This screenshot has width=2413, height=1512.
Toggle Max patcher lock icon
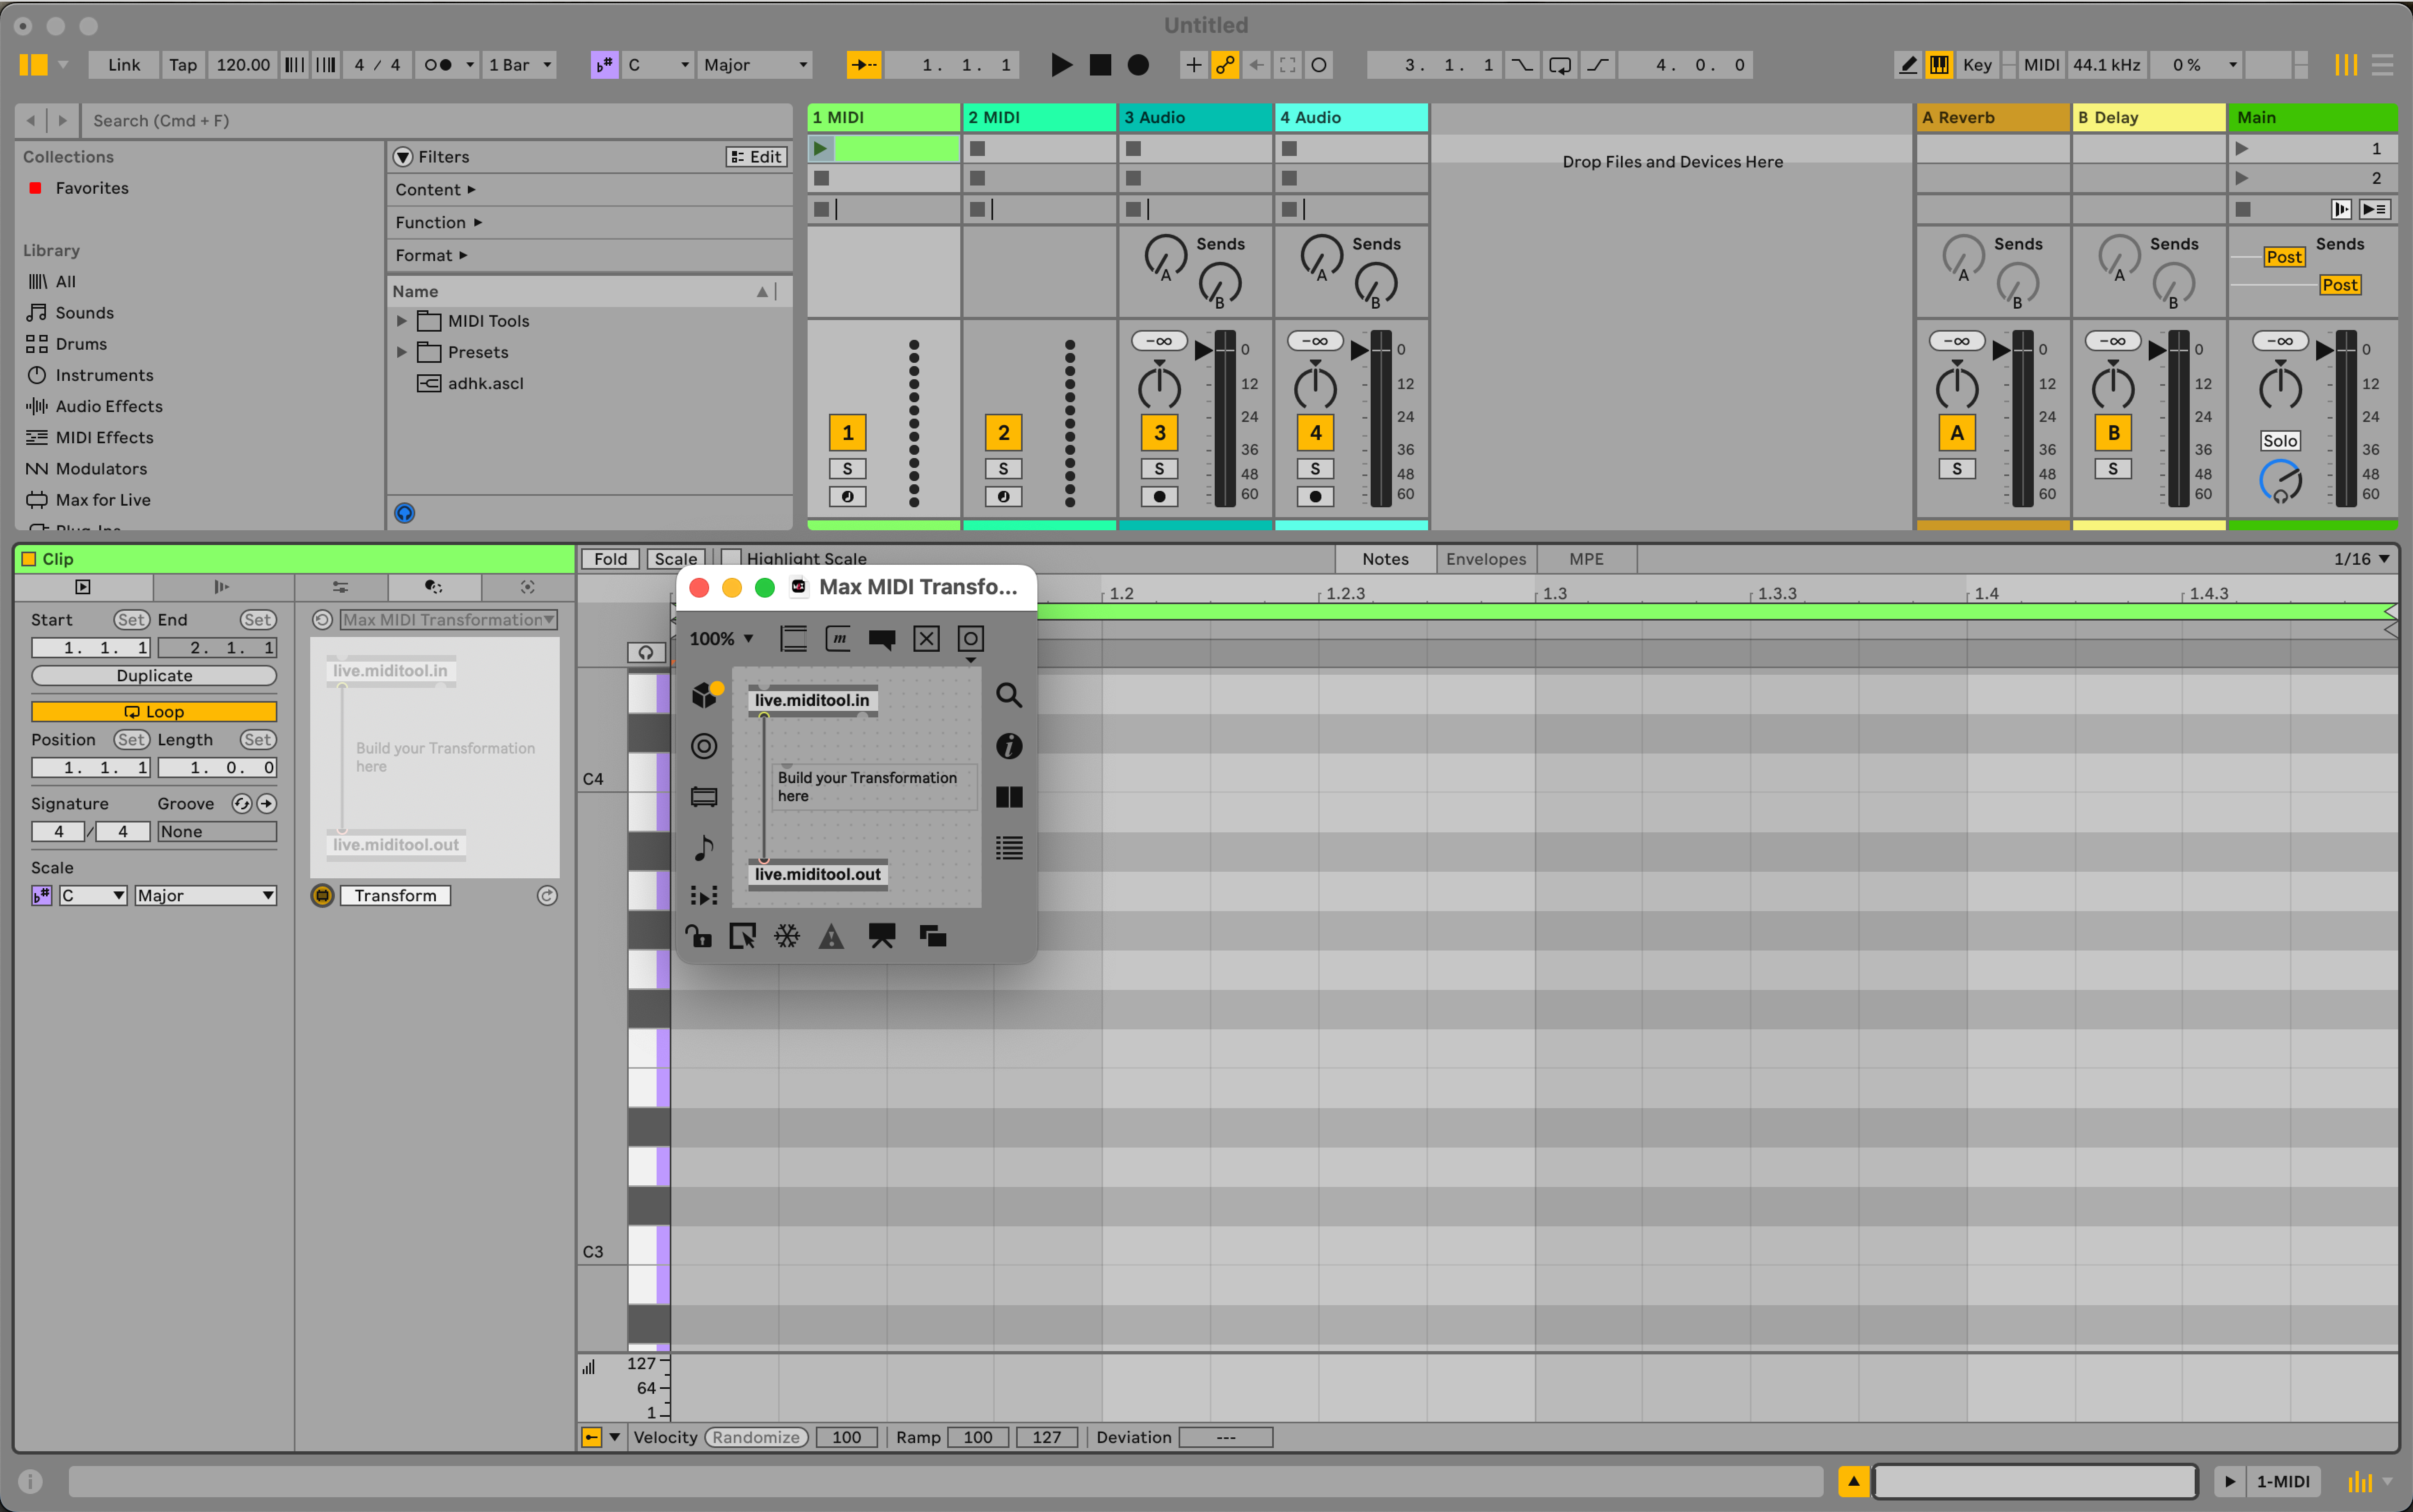699,936
